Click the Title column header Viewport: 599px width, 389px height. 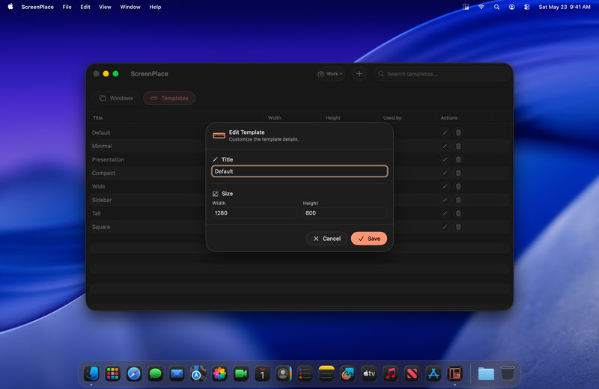pyautogui.click(x=98, y=118)
